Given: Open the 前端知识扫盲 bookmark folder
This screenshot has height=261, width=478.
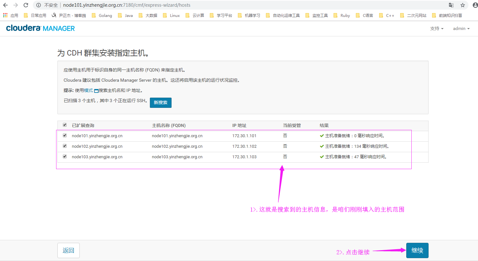Looking at the screenshot, I should [x=447, y=15].
